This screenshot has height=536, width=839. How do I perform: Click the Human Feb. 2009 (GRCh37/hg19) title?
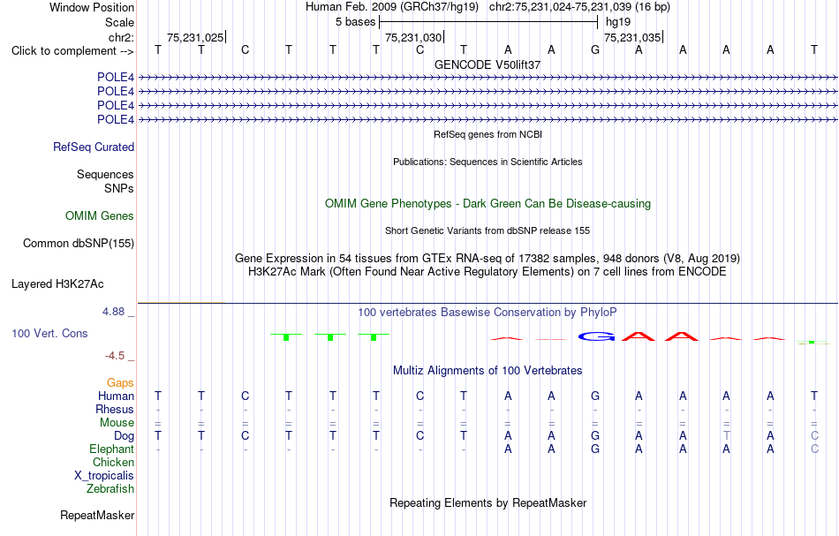click(x=392, y=7)
